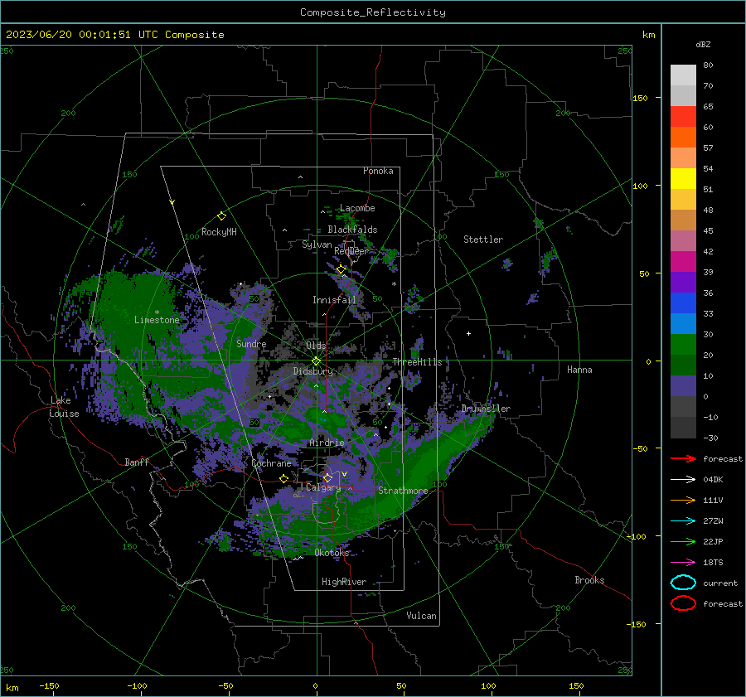Viewport: 746px width, 697px height.
Task: Select the orange 111V arrow icon
Action: click(x=683, y=500)
